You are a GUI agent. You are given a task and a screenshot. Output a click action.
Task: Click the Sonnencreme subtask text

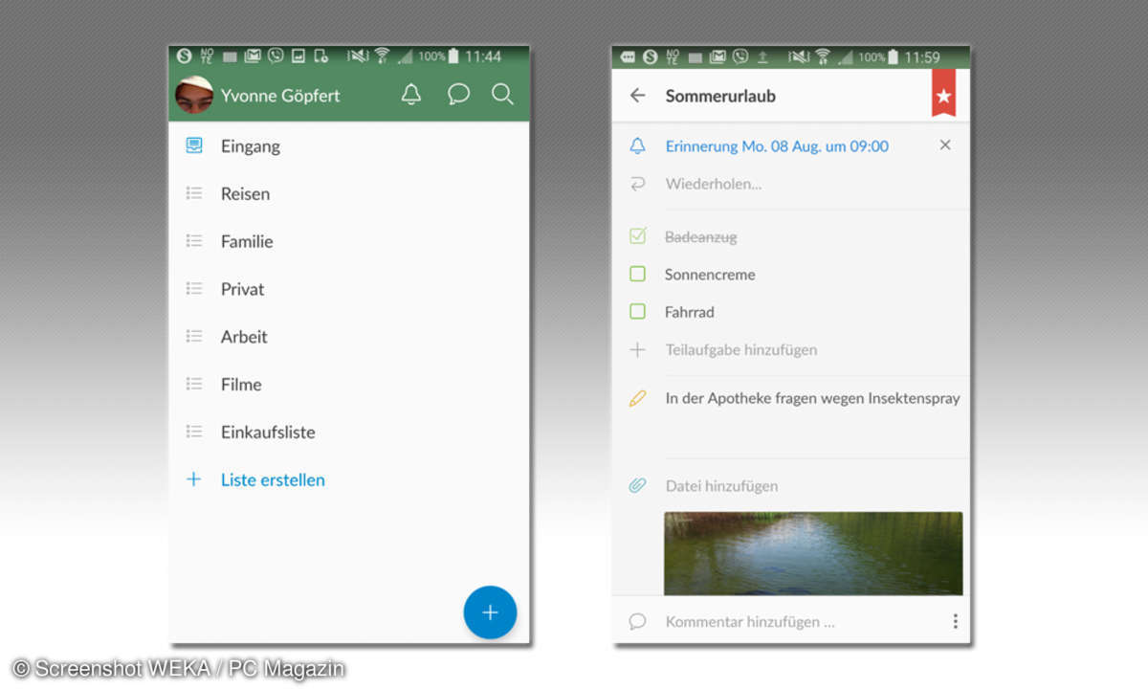coord(710,274)
